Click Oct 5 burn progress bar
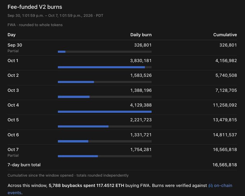245x196 pixels. 105,127
